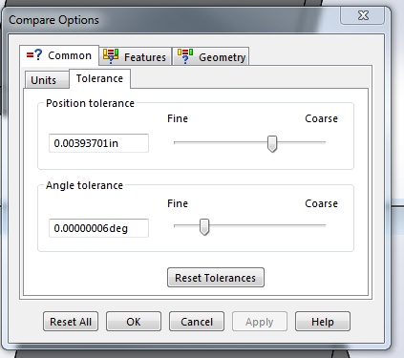Switch to the Geometry tab
The height and width of the screenshot is (358, 404).
pyautogui.click(x=210, y=56)
